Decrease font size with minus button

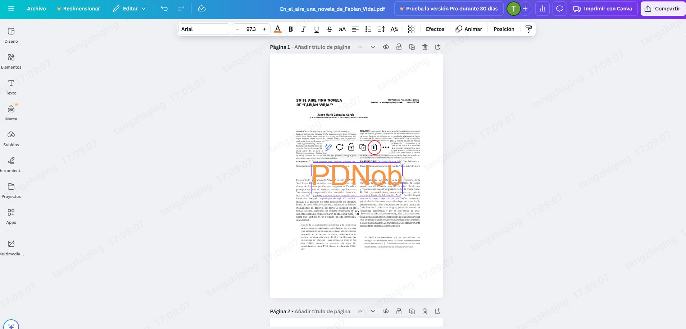(237, 29)
